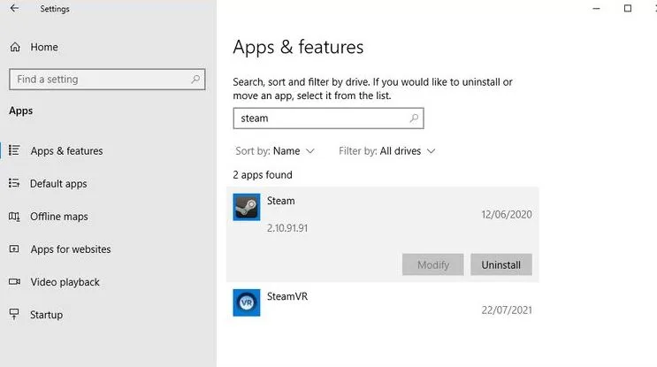This screenshot has width=657, height=367.
Task: Click the app search box containing steam
Action: click(x=329, y=119)
